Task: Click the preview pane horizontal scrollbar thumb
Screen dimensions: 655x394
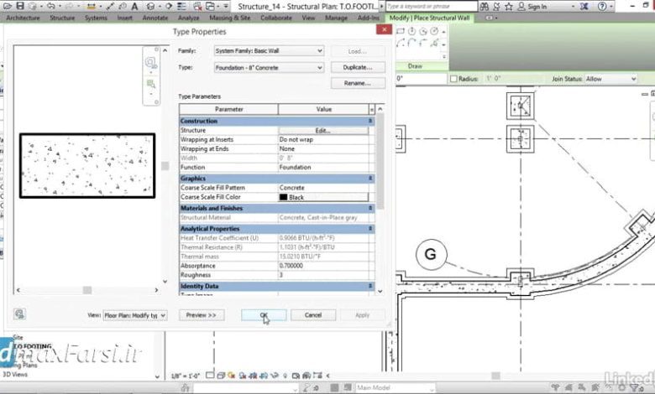Action: coord(86,290)
